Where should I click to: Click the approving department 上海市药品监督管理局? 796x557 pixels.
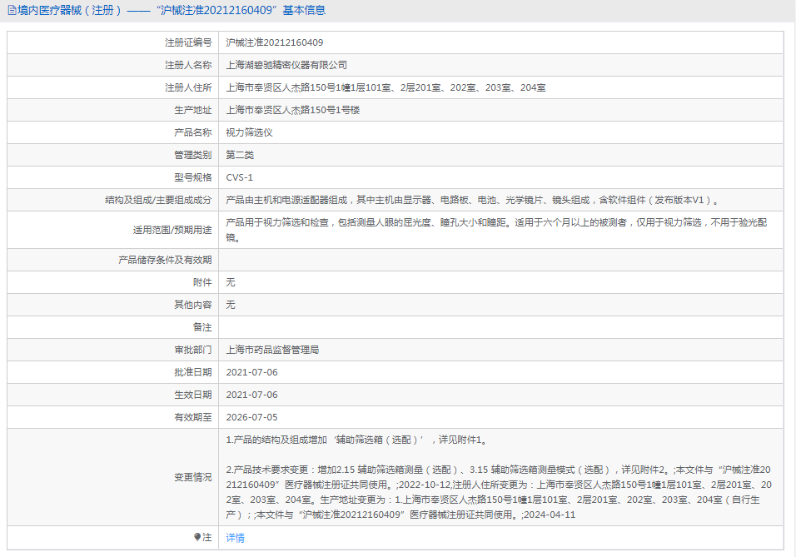click(x=272, y=350)
